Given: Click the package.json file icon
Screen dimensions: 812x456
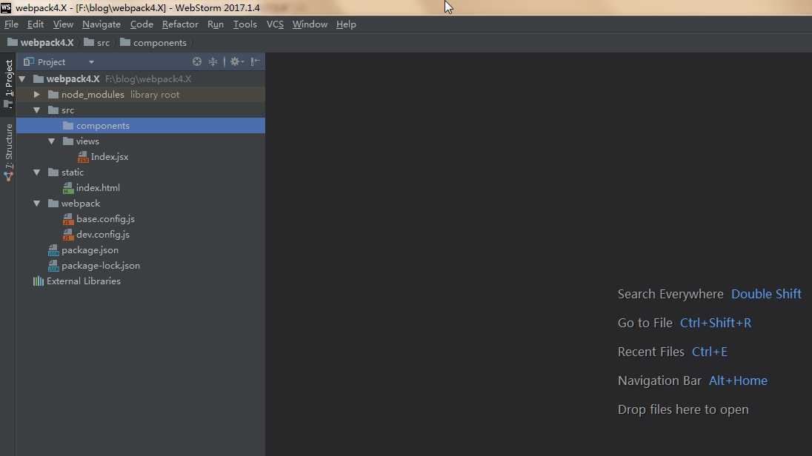Looking at the screenshot, I should [x=53, y=250].
